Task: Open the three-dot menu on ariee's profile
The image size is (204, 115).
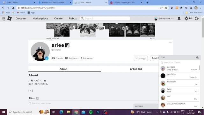Action: (x=170, y=43)
